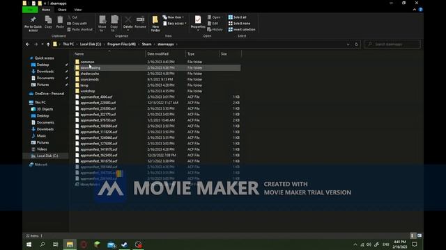Click Select none in ribbon
Image resolution: width=446 pixels, height=250 pixels.
point(239,23)
